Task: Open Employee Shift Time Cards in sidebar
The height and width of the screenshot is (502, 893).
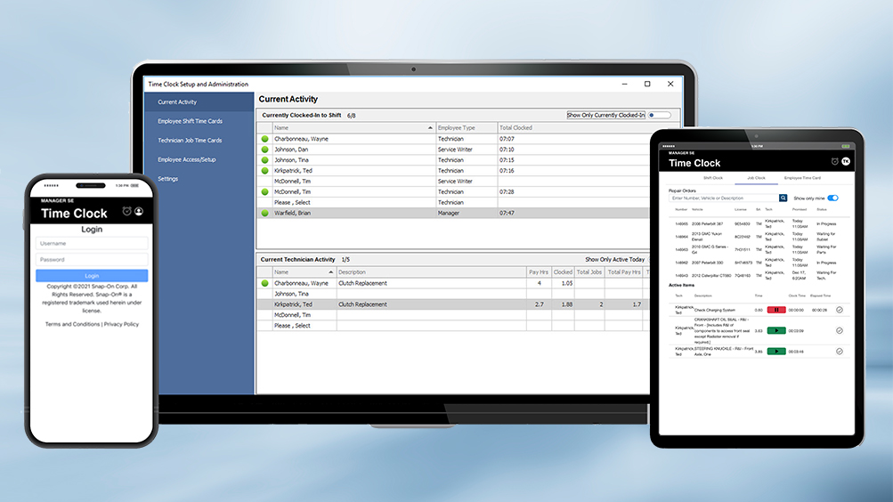Action: [x=190, y=121]
